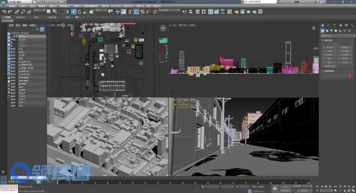Toggle visibility of concrete1 layer
356x193 pixels.
coord(14,77)
